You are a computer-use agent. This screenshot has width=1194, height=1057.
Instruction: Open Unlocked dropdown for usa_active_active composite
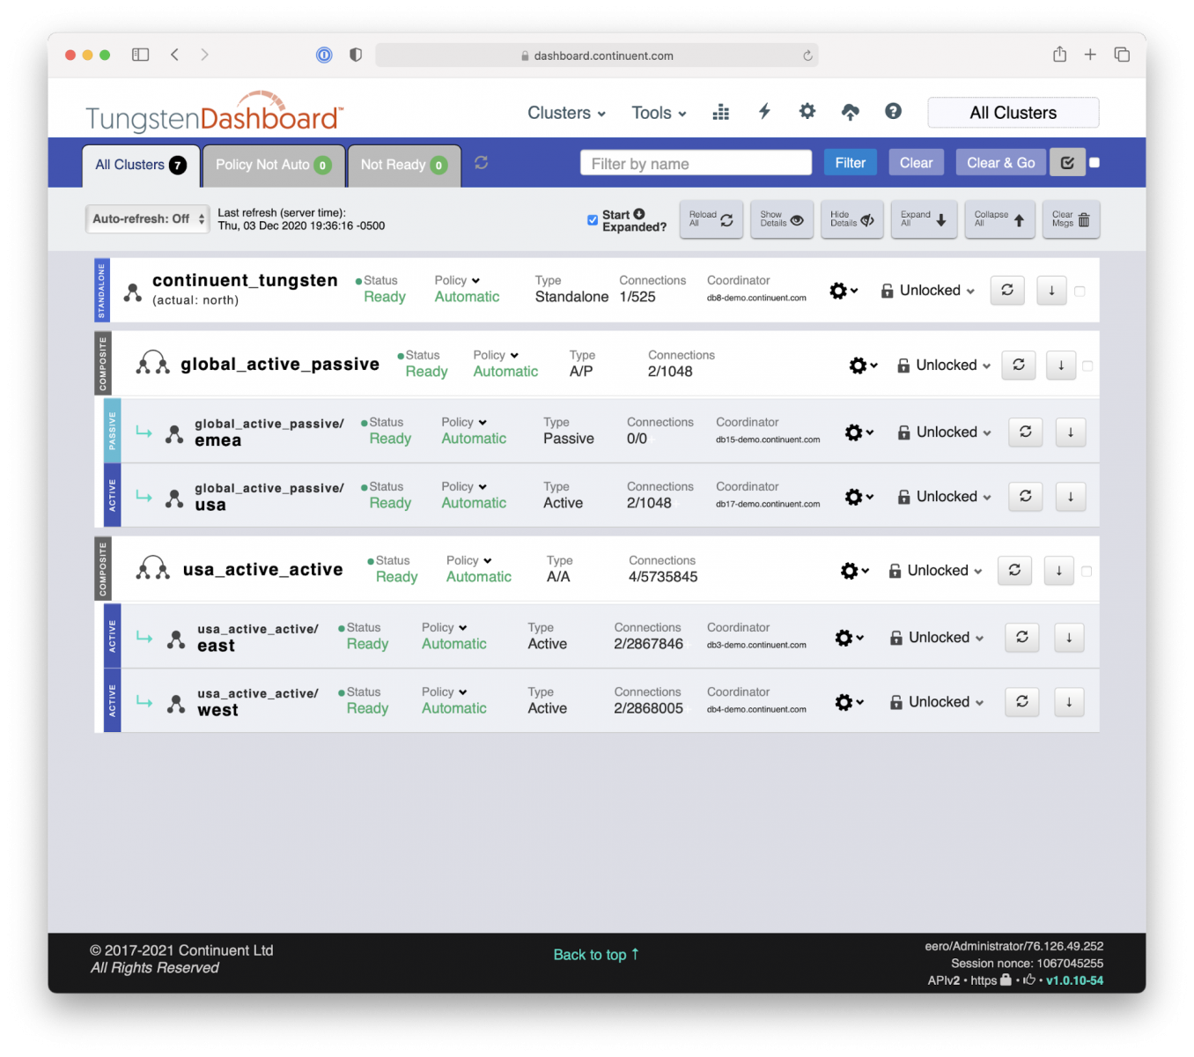(x=935, y=571)
